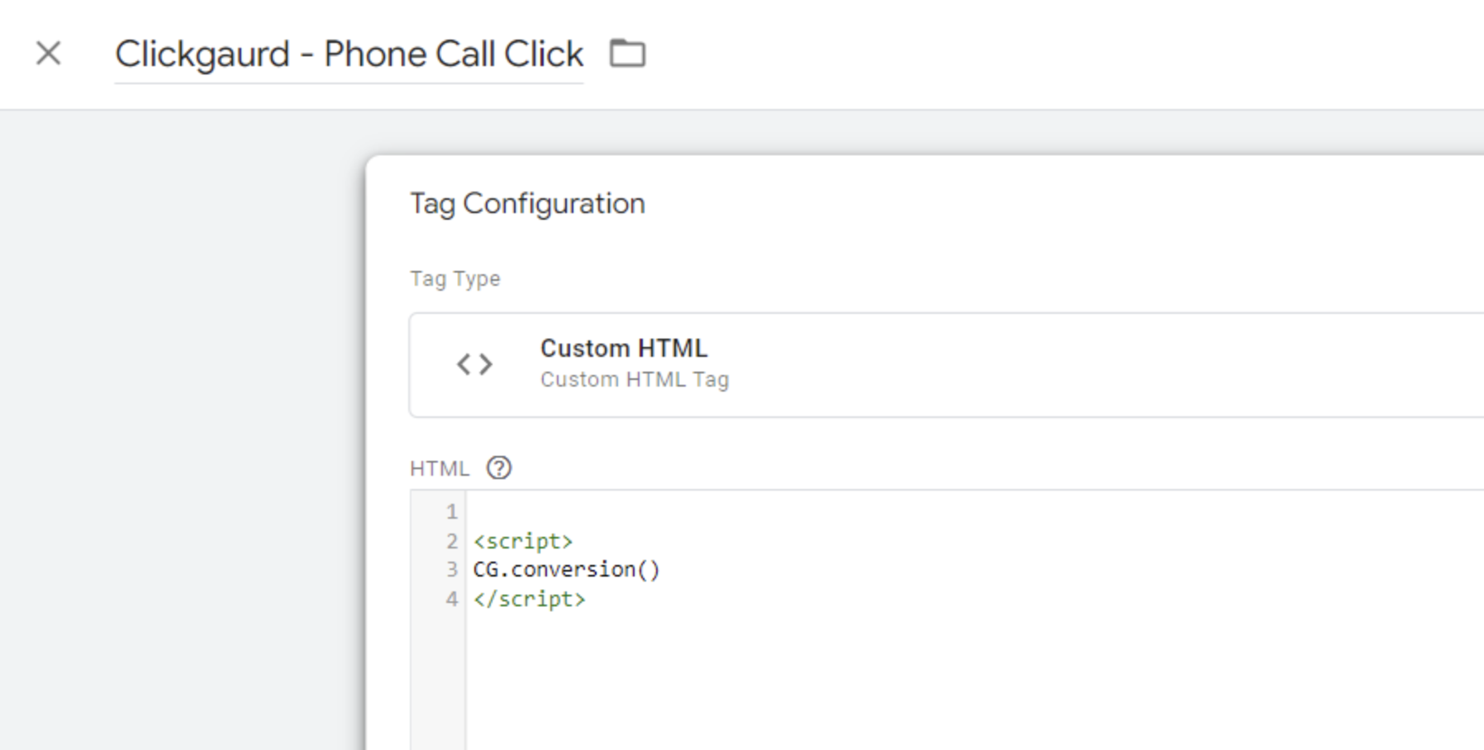The image size is (1484, 750).
Task: Edit the tag name Clickgaurd - Phone Call Click
Action: 349,55
